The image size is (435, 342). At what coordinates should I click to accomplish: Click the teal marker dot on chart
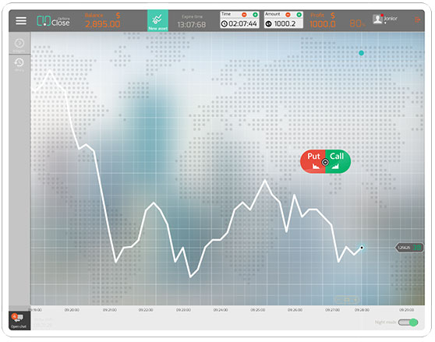pyautogui.click(x=361, y=53)
